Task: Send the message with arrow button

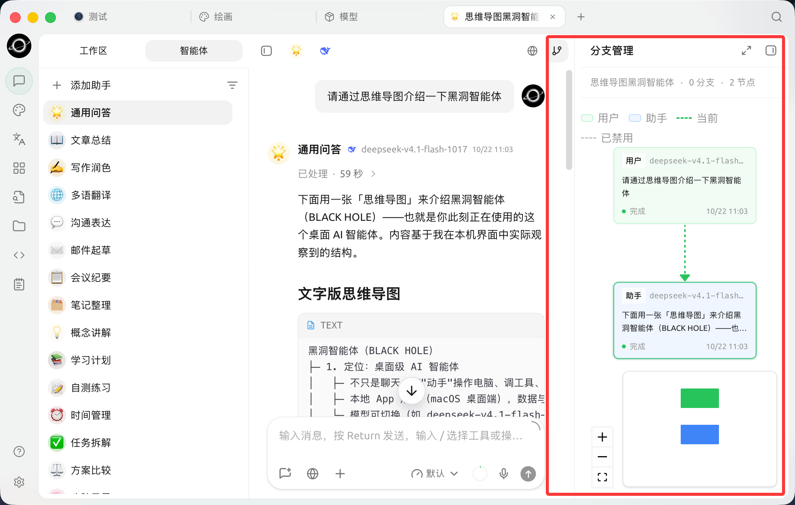Action: tap(528, 474)
